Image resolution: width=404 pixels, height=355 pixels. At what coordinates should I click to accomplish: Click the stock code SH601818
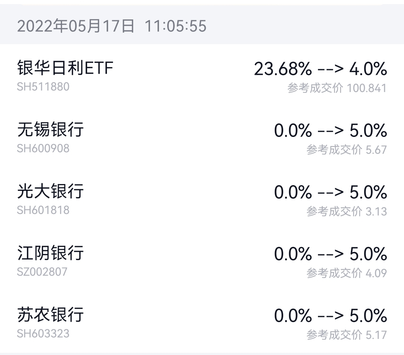[43, 210]
